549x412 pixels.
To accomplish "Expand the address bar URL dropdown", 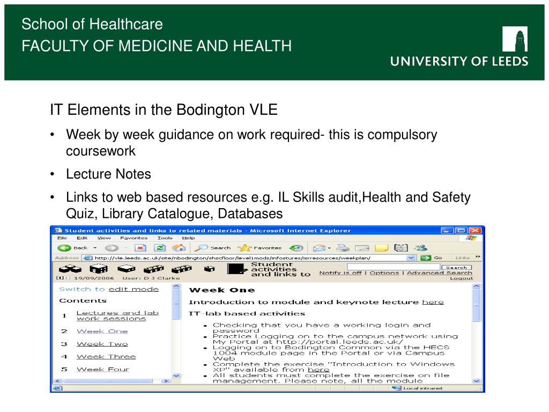I will 411,258.
